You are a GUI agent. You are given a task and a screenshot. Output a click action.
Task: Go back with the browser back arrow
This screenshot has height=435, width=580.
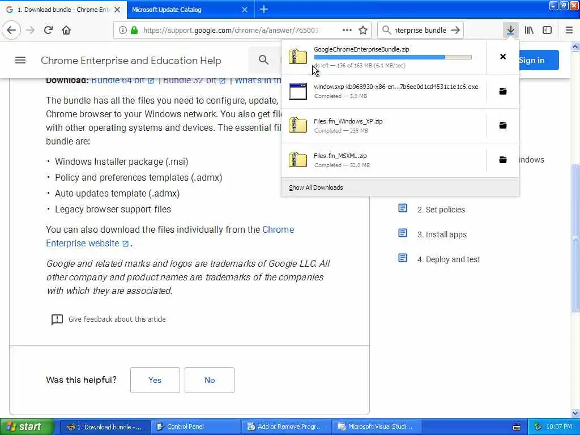(11, 30)
